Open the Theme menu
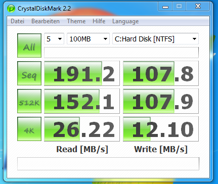The image size is (218, 184). click(x=76, y=21)
